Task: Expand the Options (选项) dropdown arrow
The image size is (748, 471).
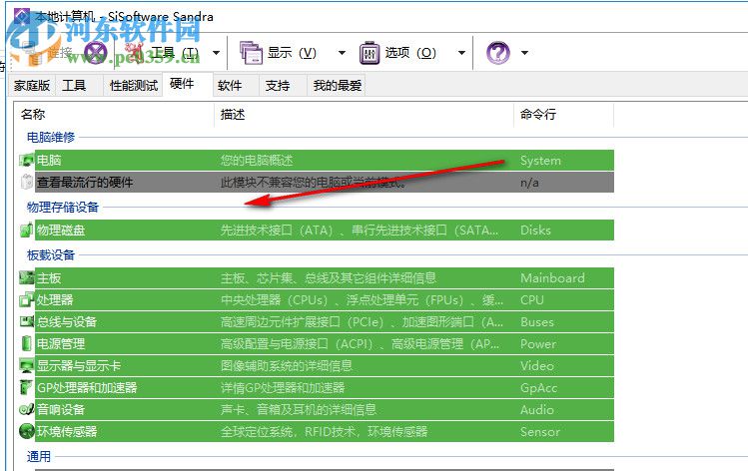Action: click(461, 53)
